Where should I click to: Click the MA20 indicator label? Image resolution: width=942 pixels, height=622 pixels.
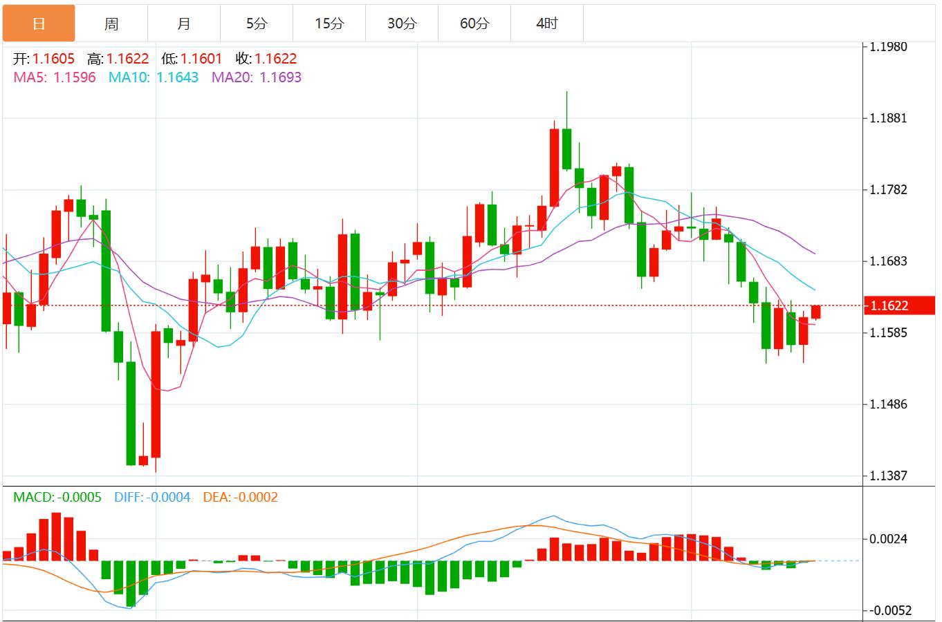[x=257, y=77]
